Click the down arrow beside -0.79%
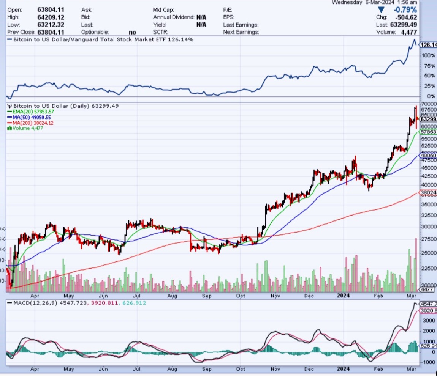This screenshot has height=376, width=437. coord(380,10)
